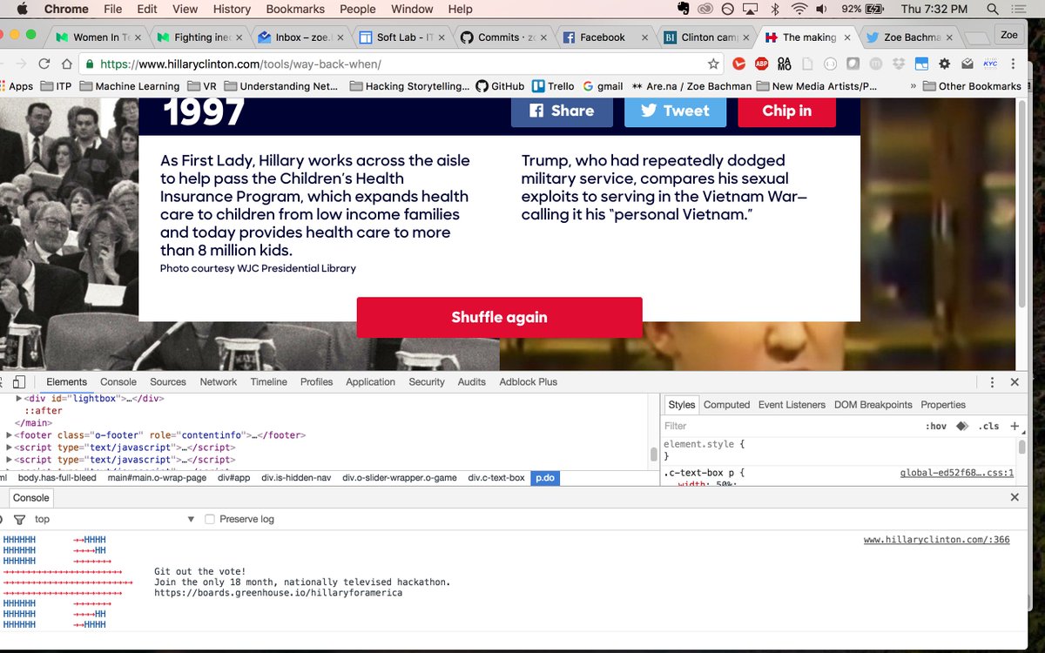The height and width of the screenshot is (653, 1045).
Task: Expand the footer o-footer node
Action: pyautogui.click(x=9, y=434)
